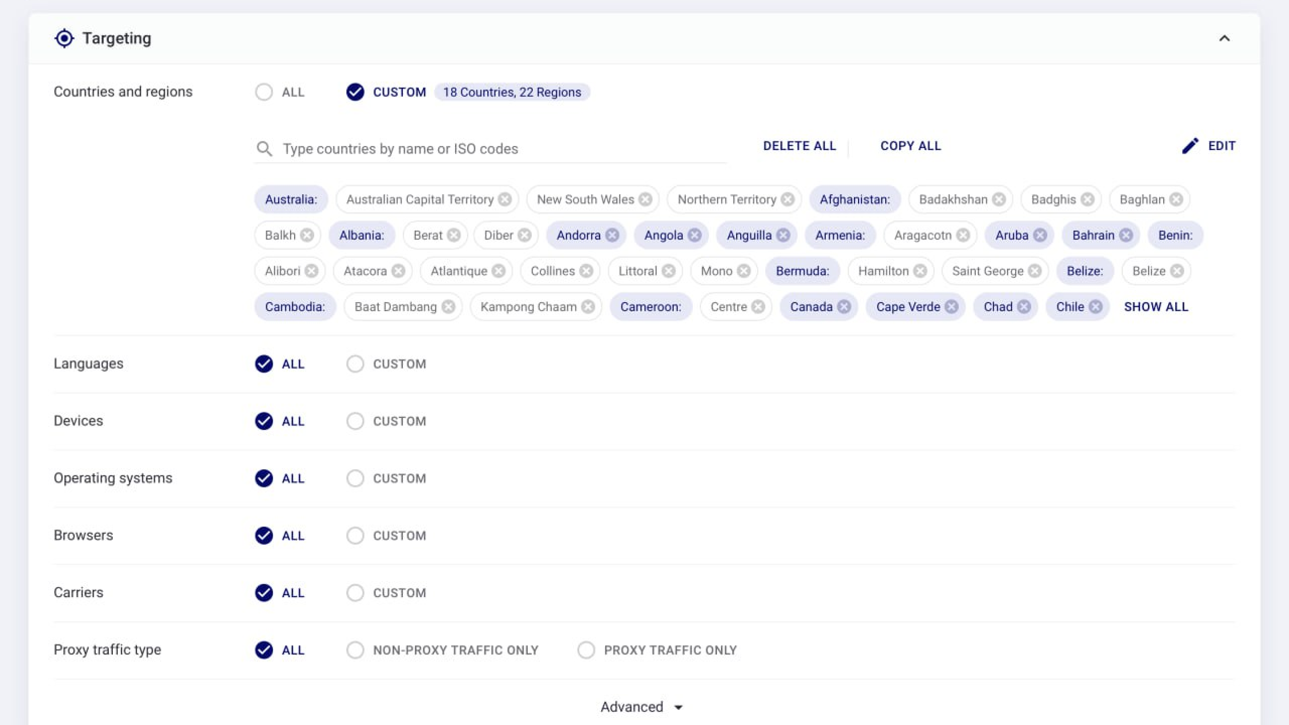
Task: Click Delete All countries button
Action: point(800,146)
